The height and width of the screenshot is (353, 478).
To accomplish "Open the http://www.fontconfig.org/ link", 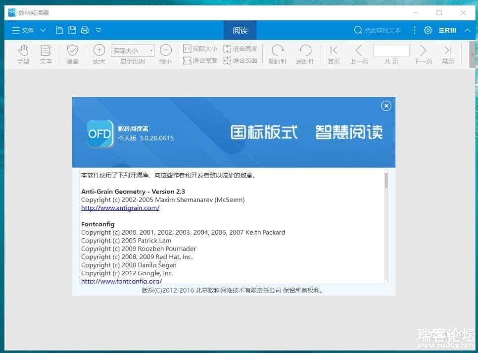I will click(x=121, y=281).
